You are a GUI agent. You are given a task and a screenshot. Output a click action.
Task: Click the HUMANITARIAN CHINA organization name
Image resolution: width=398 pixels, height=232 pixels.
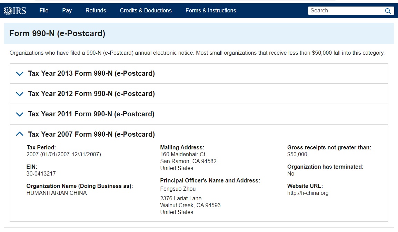(57, 193)
